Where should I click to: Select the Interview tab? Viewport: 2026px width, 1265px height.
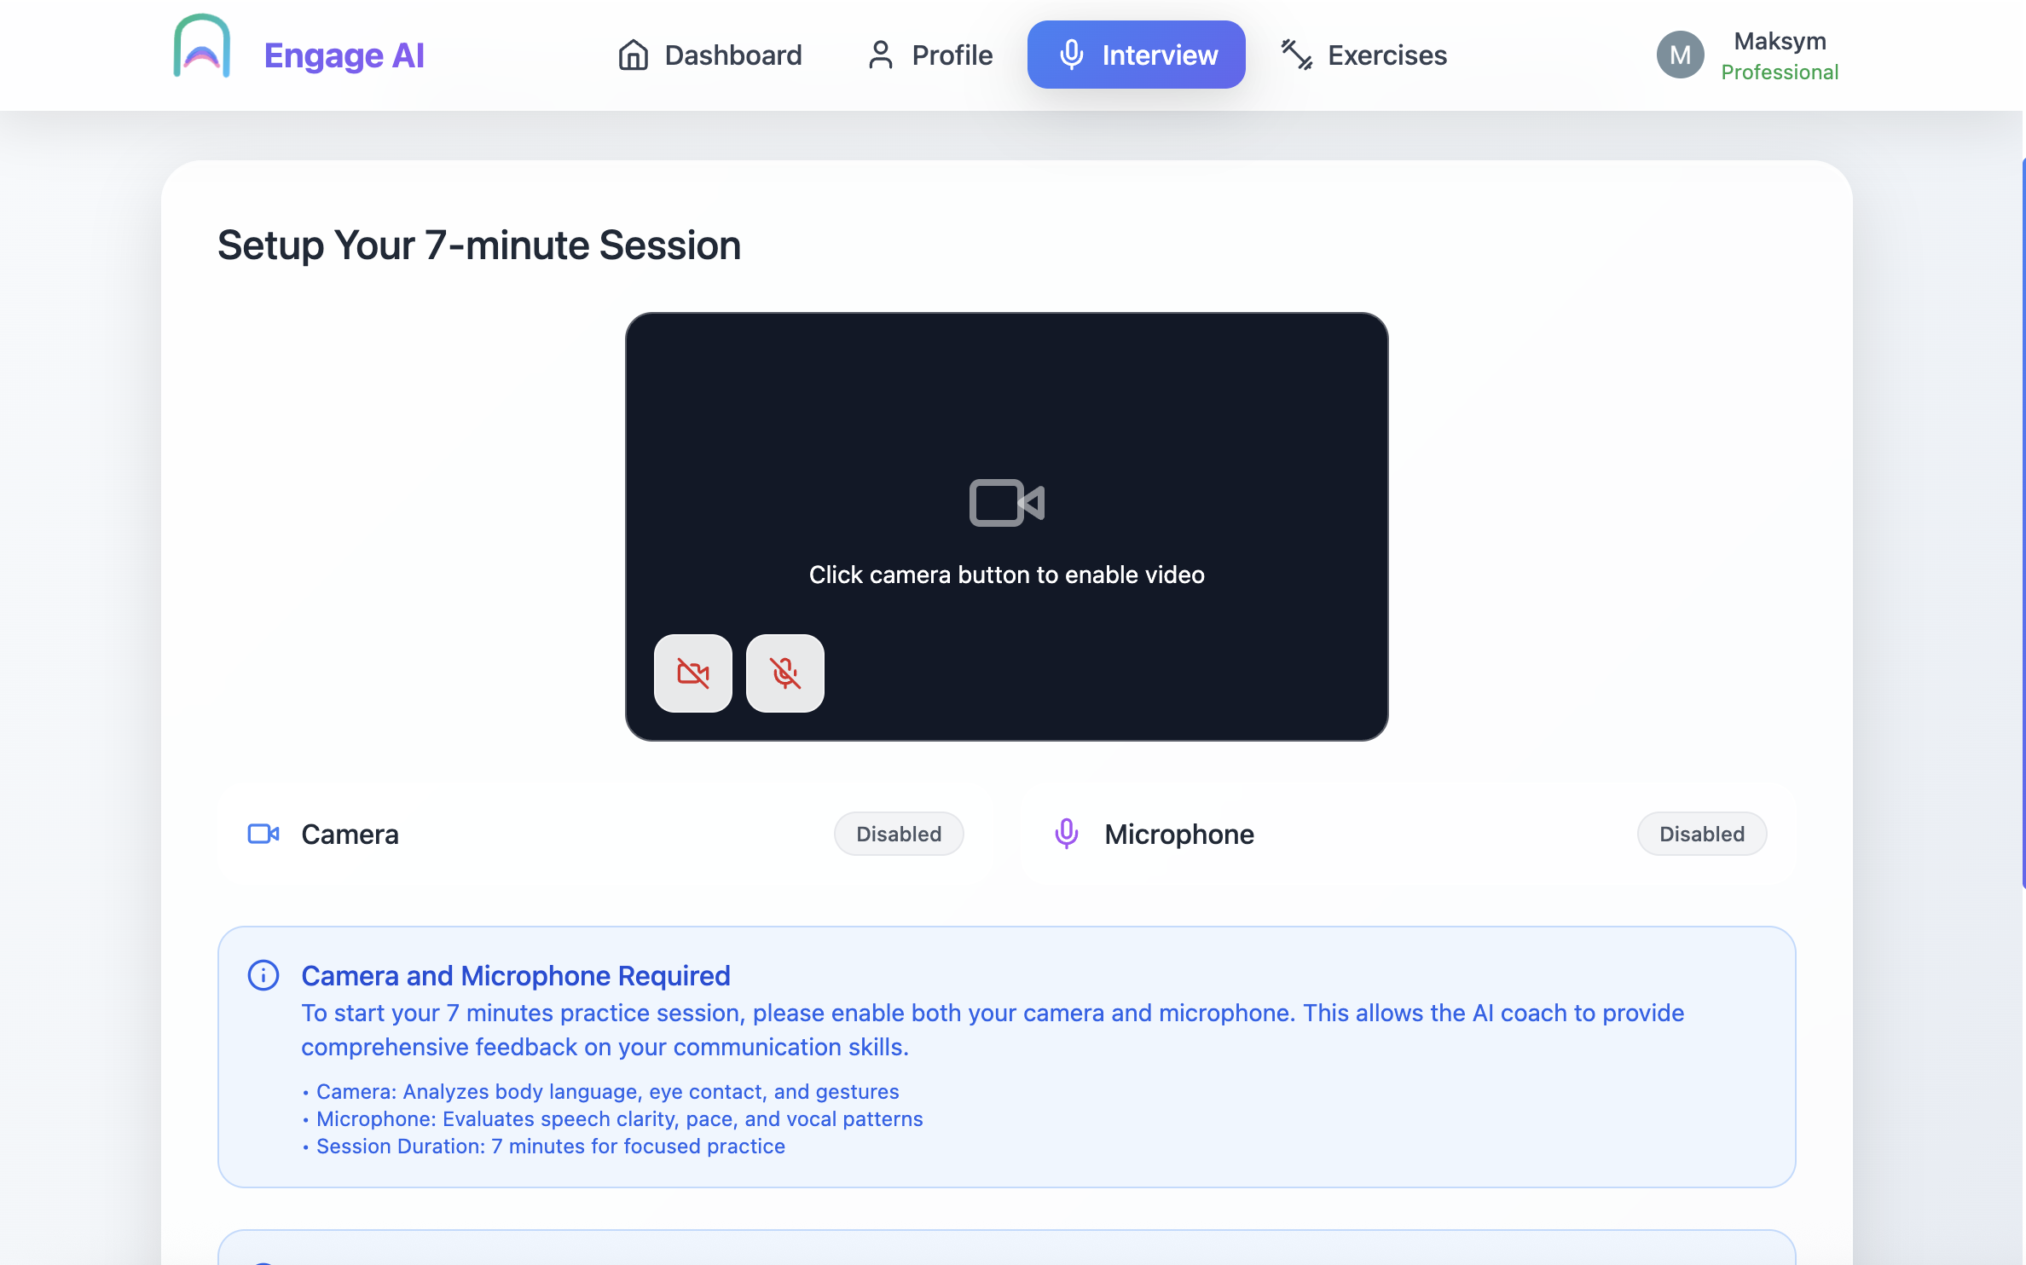click(x=1136, y=55)
